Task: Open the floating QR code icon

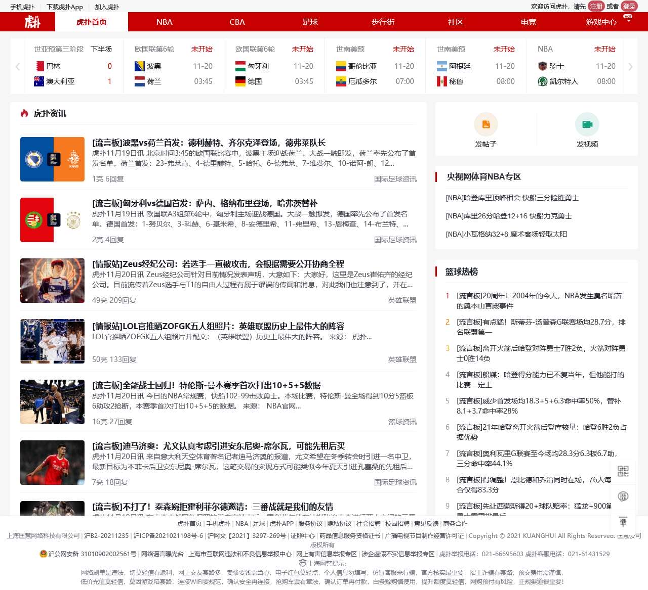Action: pos(623,471)
